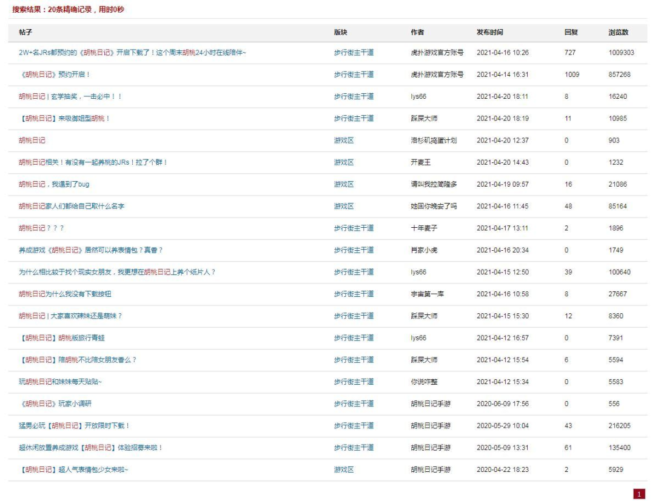
Task: Select author 肖家小虎
Action: (x=424, y=250)
